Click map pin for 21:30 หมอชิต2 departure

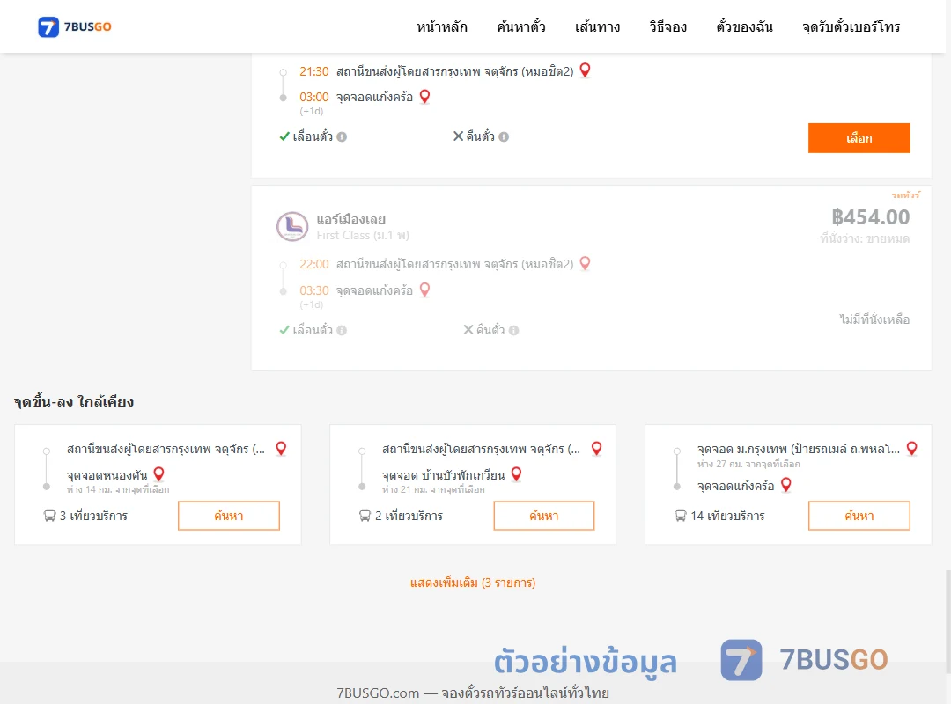586,70
